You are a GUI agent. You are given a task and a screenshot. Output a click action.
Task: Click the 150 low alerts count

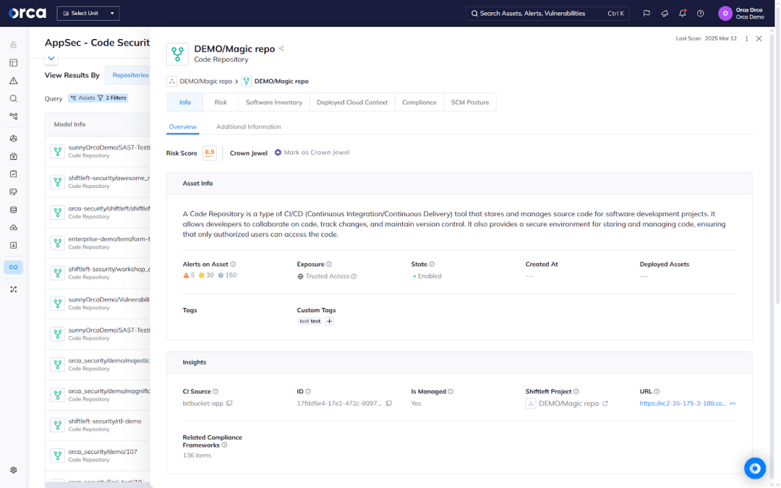click(x=227, y=275)
